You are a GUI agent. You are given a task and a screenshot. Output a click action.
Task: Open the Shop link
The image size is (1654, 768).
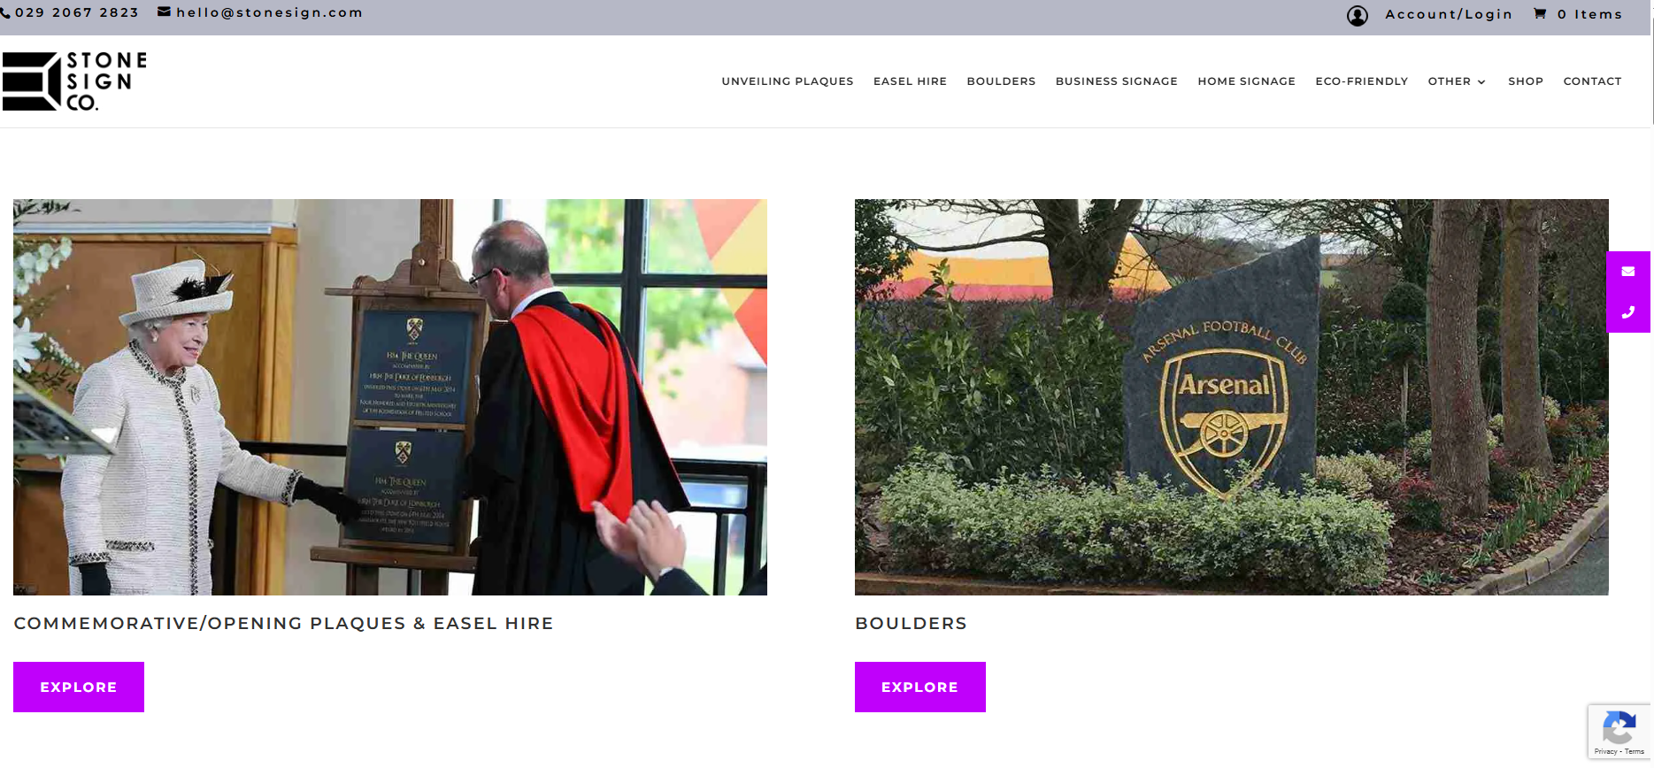tap(1526, 81)
